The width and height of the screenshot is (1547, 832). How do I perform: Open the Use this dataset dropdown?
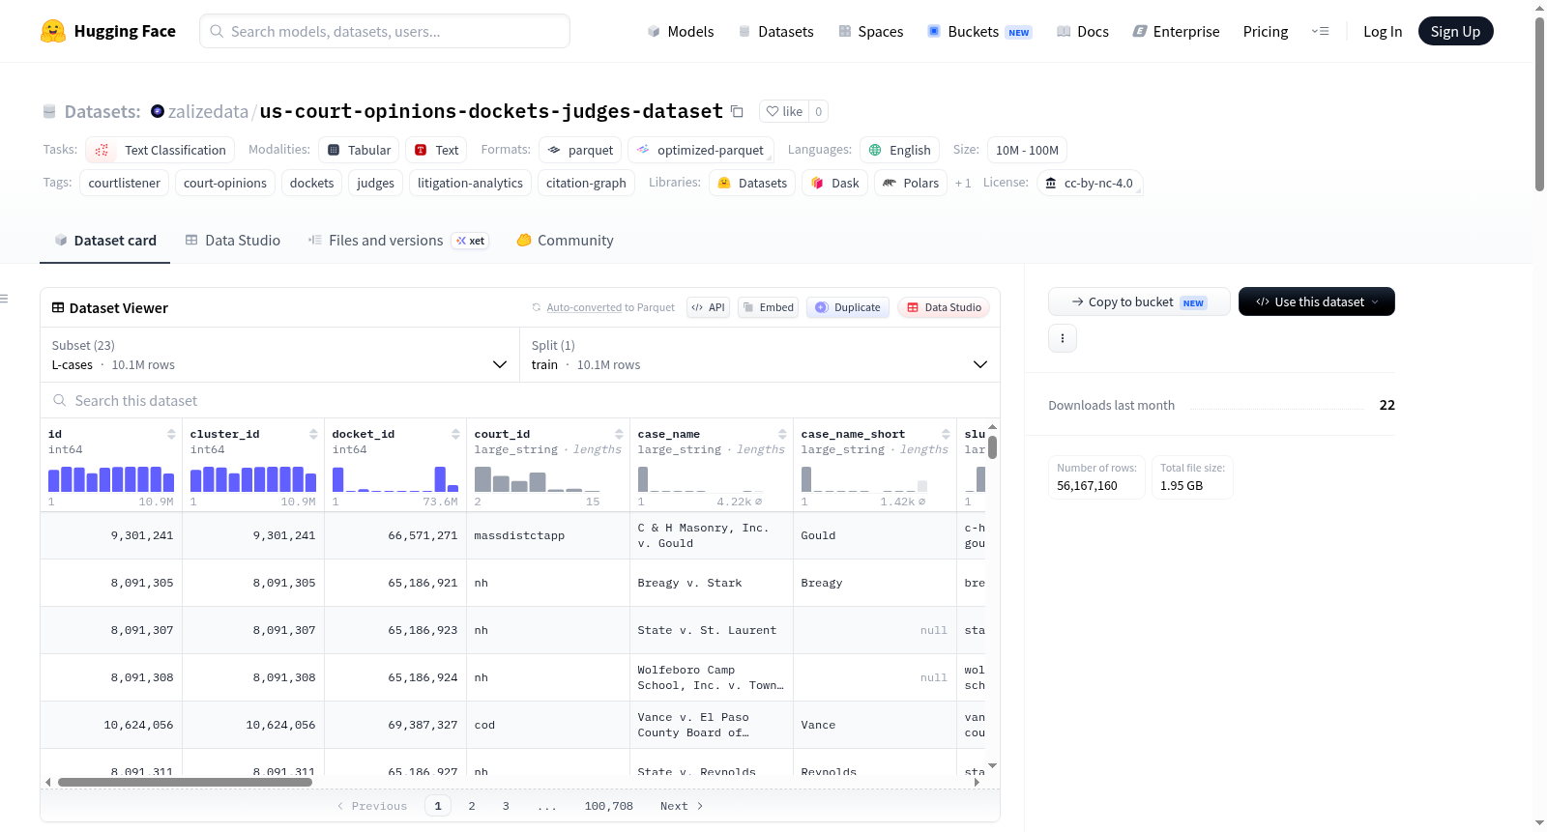(x=1317, y=301)
